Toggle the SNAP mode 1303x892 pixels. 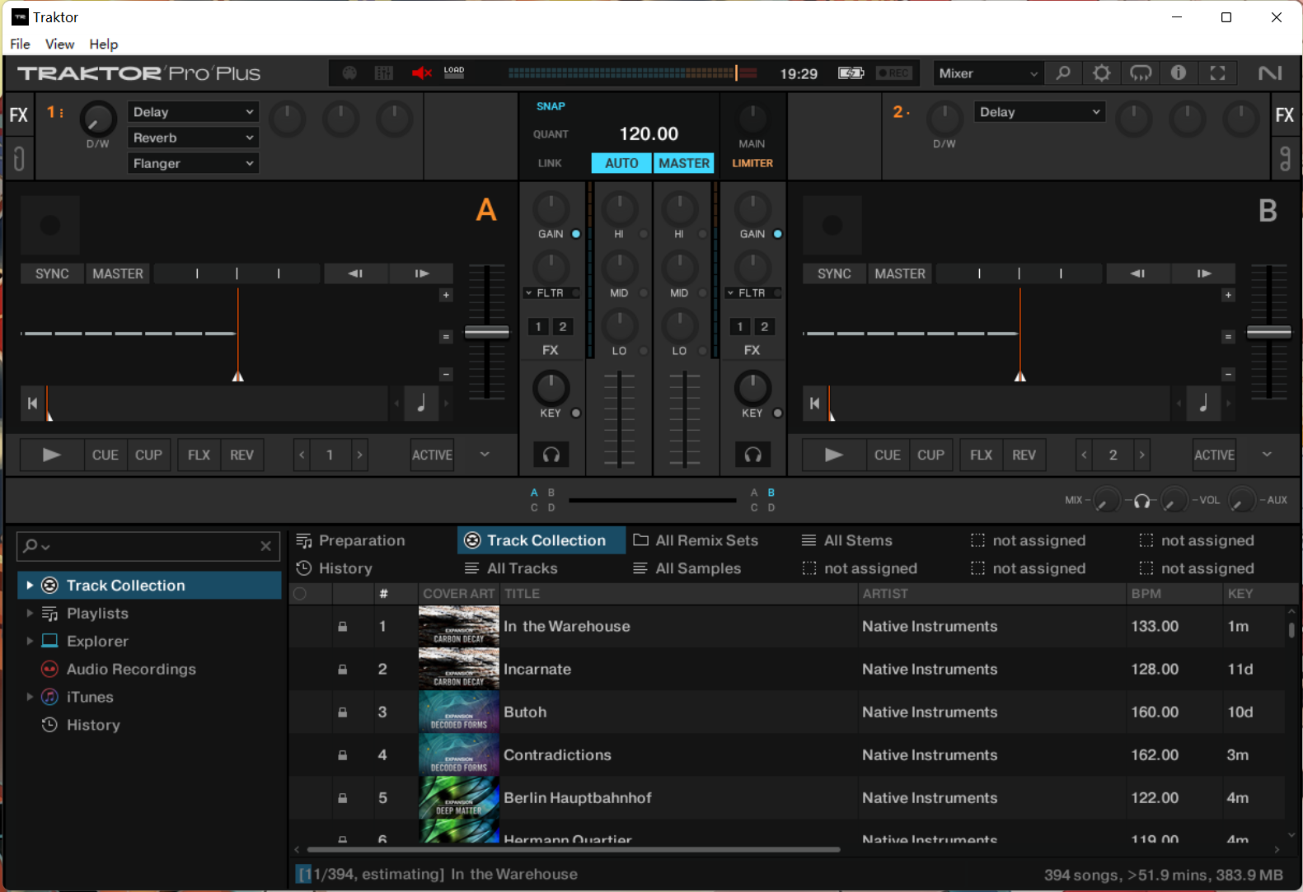pyautogui.click(x=551, y=106)
